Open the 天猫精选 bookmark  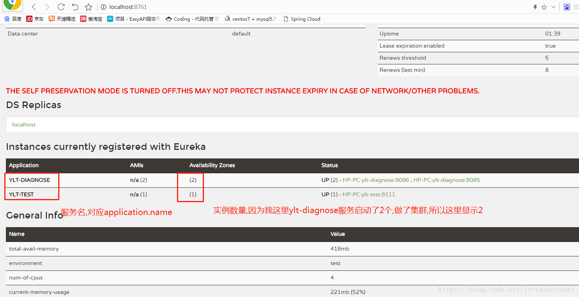(x=62, y=19)
